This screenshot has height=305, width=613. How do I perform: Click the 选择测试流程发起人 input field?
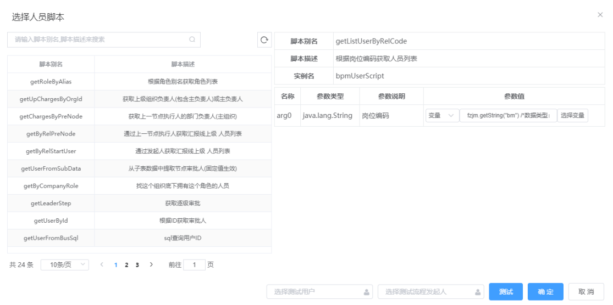[431, 292]
